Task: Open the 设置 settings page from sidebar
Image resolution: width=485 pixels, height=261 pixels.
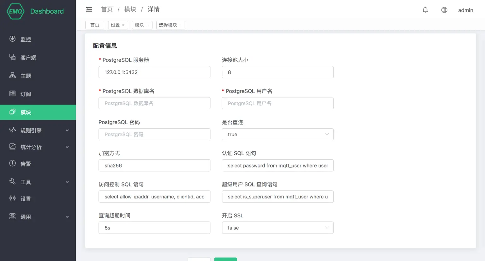Action: pos(25,198)
